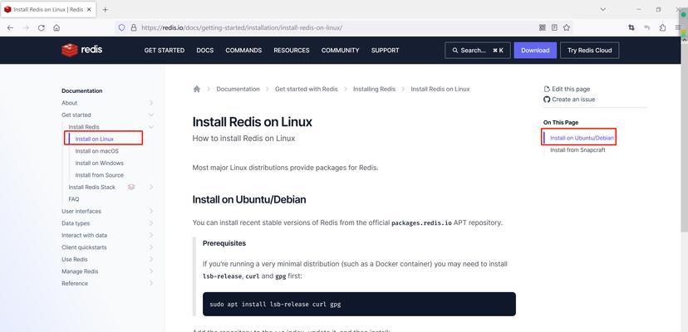
Task: Click the screenshot crop icon in toolbar
Action: pyautogui.click(x=631, y=27)
